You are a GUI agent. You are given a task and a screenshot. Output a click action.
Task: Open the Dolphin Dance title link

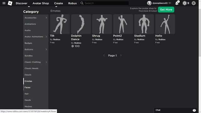point(76,38)
